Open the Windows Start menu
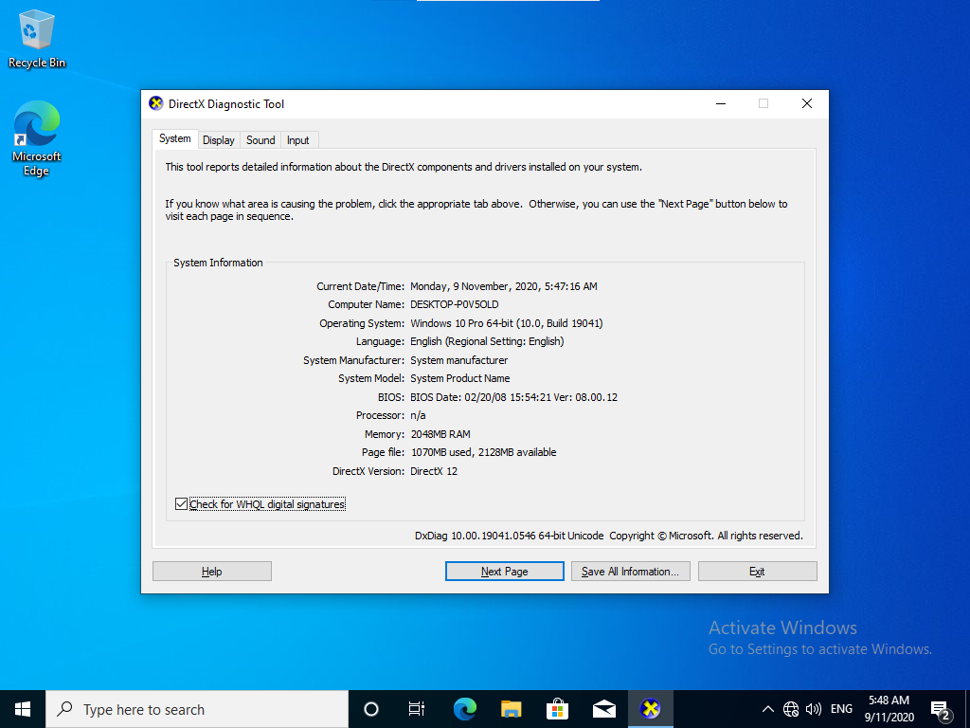Image resolution: width=970 pixels, height=728 pixels. [x=23, y=709]
